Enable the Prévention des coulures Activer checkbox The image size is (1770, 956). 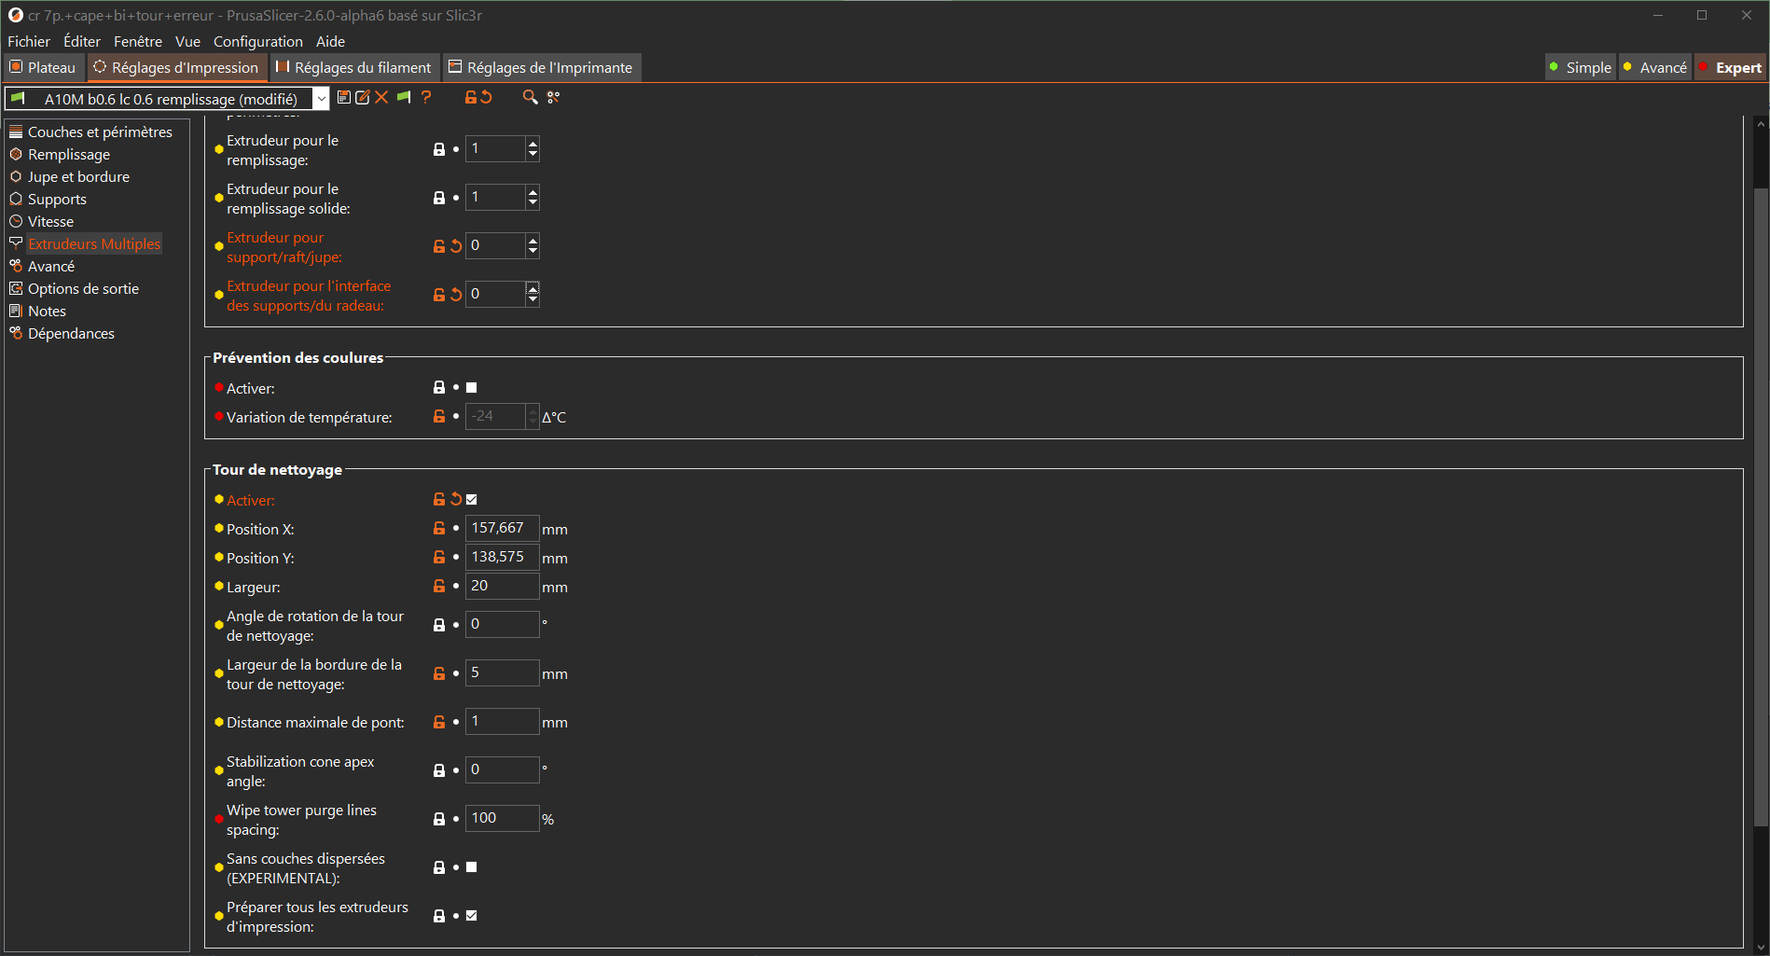(471, 387)
